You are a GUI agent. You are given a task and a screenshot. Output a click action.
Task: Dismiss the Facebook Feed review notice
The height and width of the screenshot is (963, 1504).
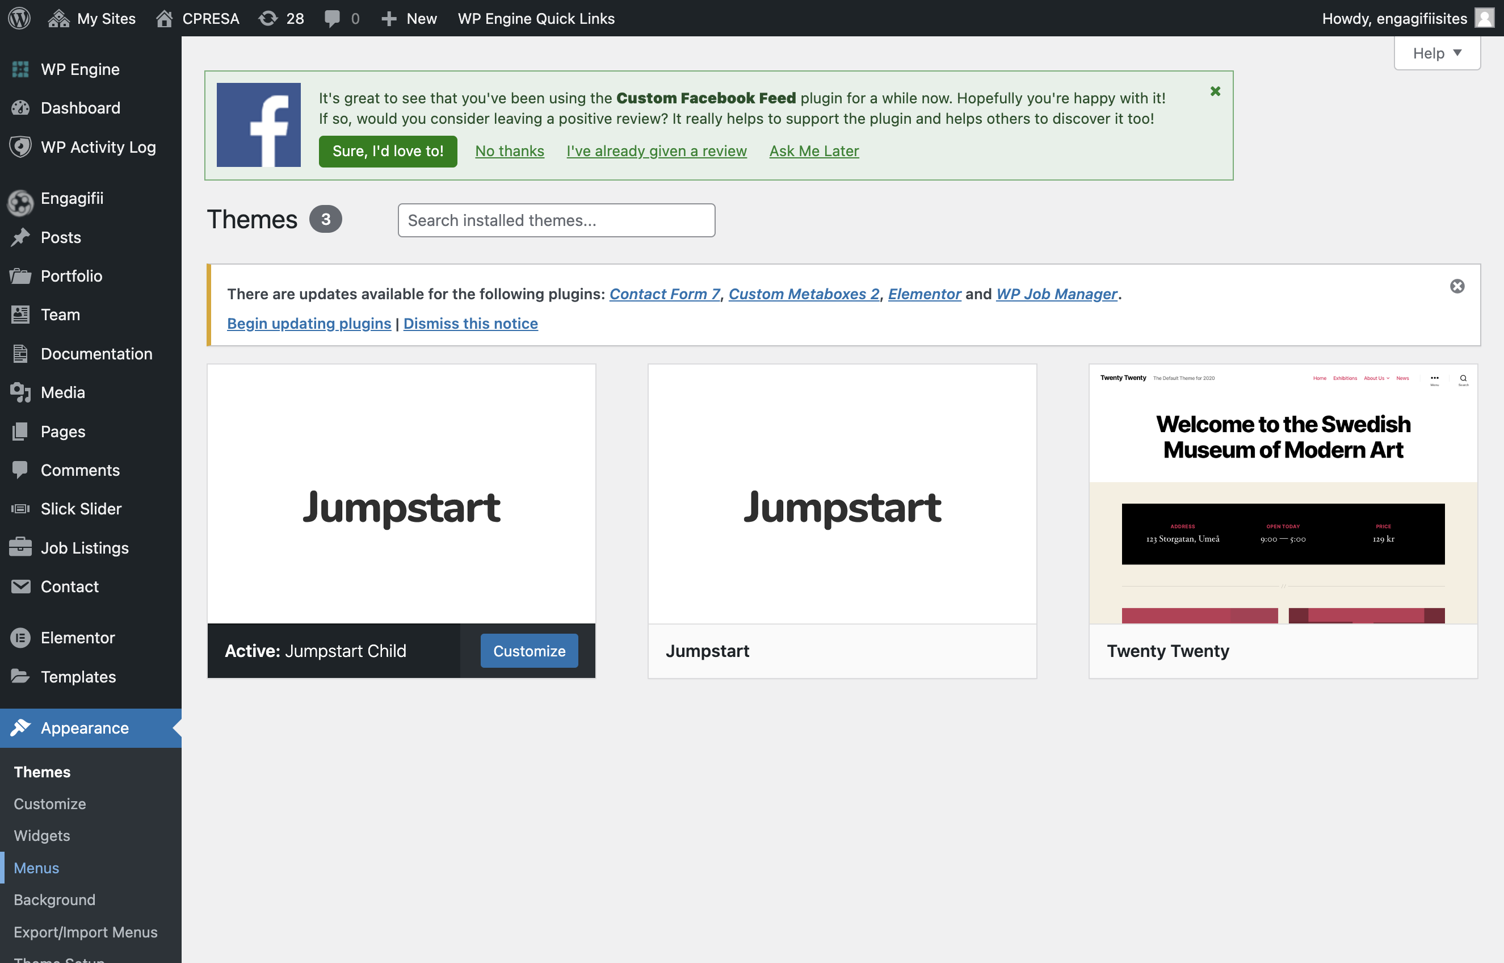(1215, 91)
